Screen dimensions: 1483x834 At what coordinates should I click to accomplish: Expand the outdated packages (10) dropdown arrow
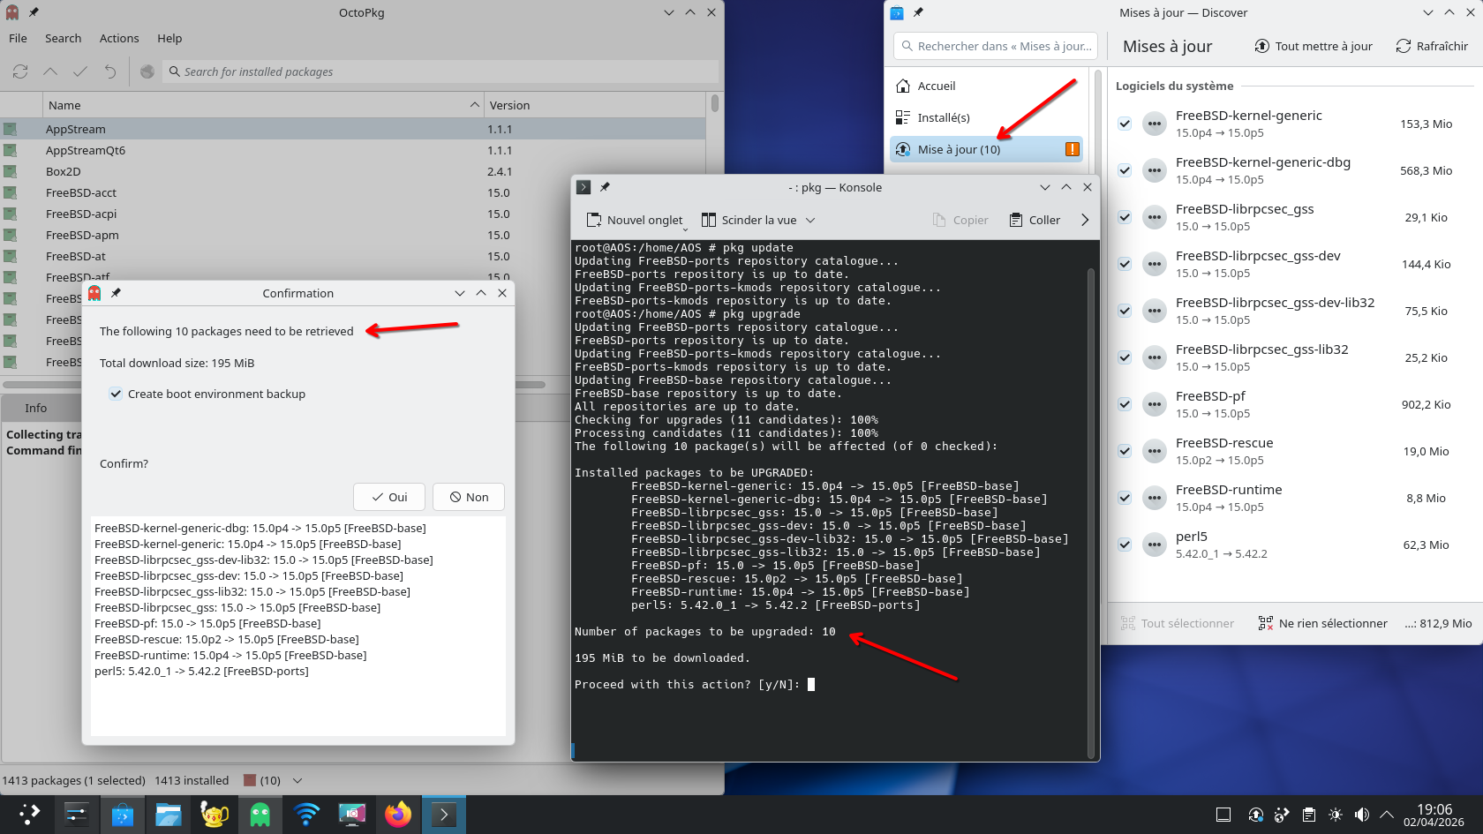click(297, 780)
